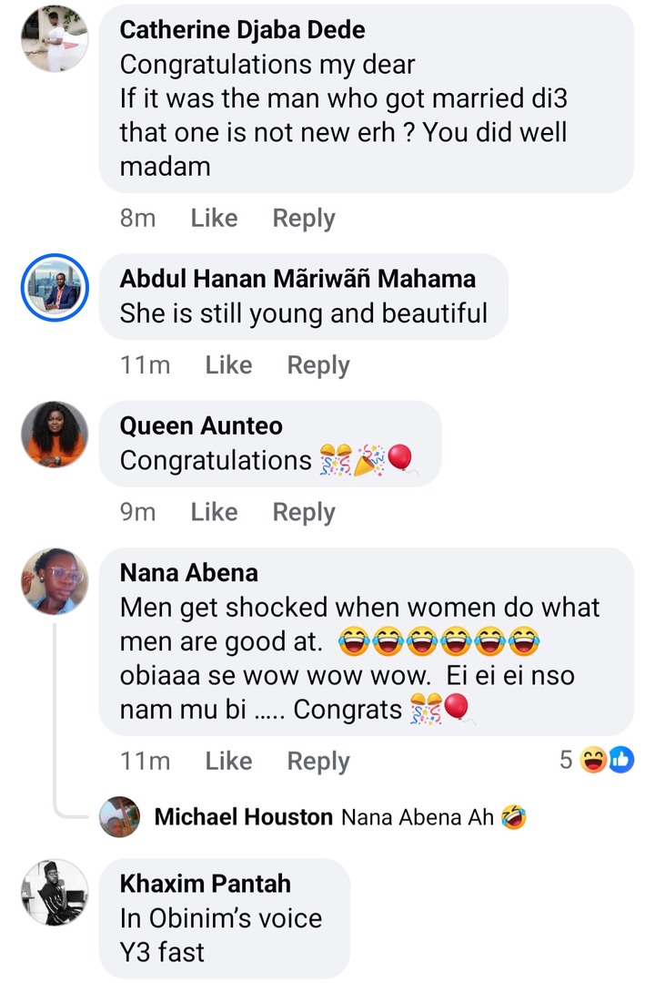Open Queen Aunteo's profile photo
The width and height of the screenshot is (655, 983).
coord(55,435)
